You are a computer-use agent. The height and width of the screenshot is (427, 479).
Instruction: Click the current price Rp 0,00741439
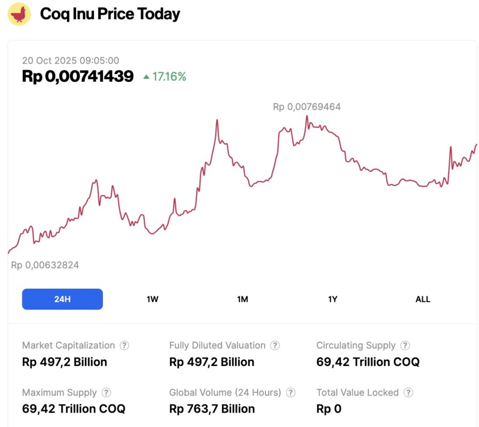click(78, 76)
